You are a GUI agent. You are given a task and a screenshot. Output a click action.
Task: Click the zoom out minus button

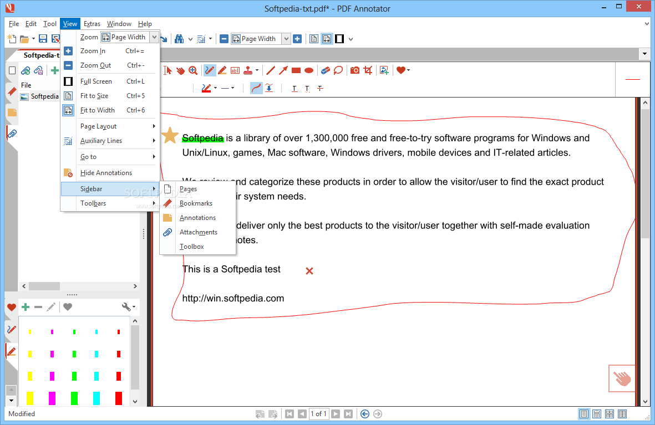pyautogui.click(x=224, y=39)
